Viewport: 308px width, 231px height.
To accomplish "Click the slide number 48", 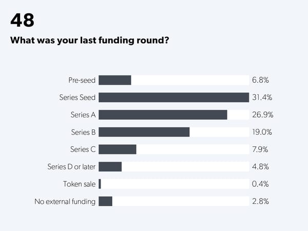I will point(22,21).
